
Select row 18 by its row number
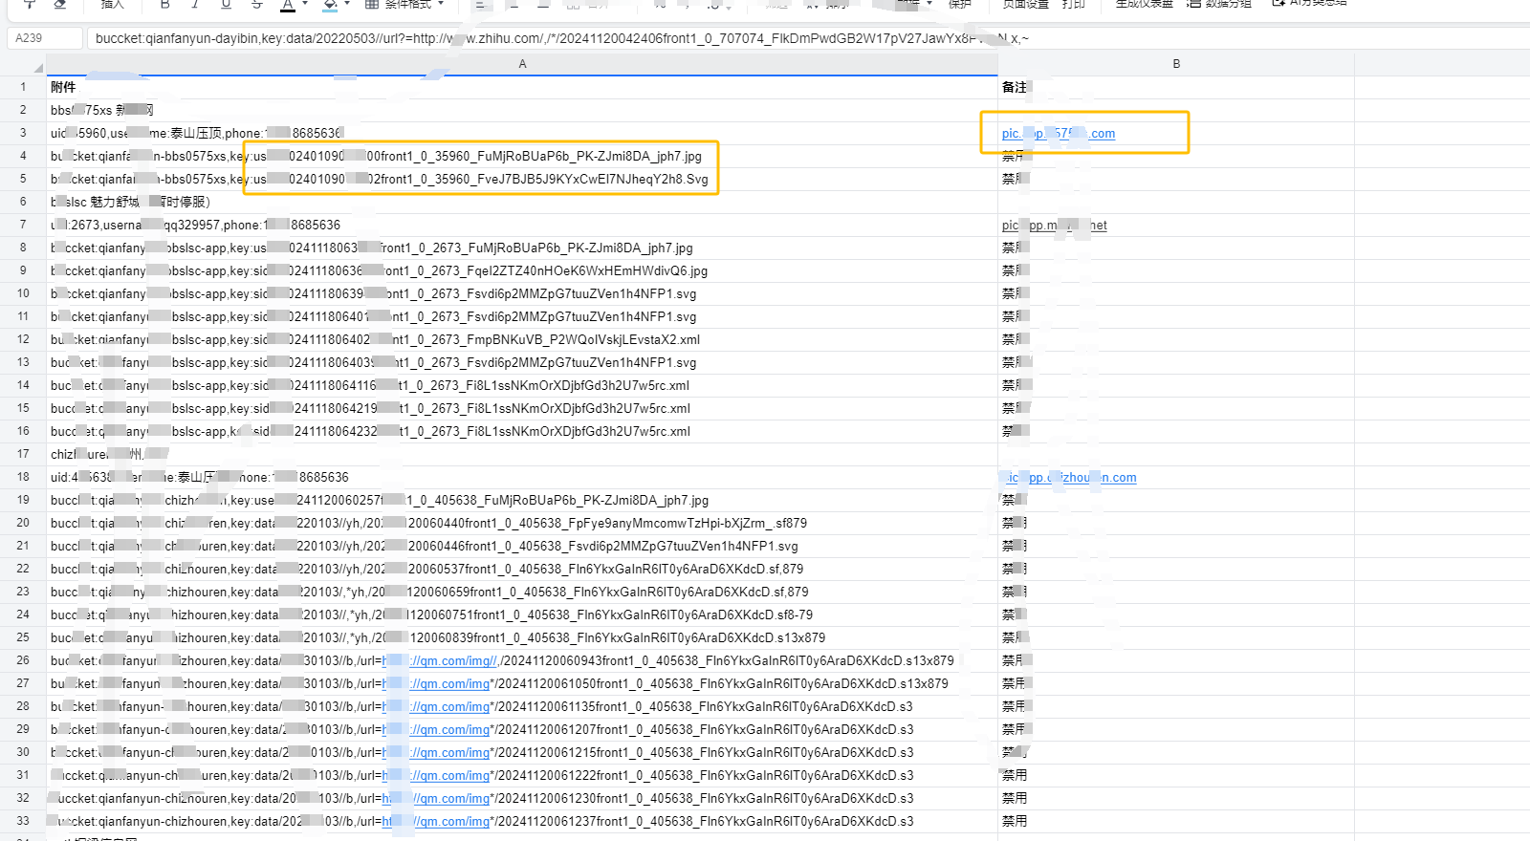pyautogui.click(x=23, y=477)
